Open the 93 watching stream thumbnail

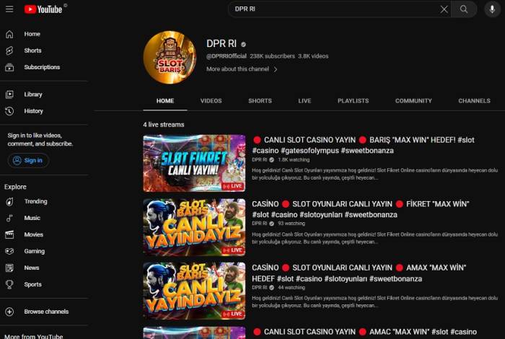(x=194, y=227)
